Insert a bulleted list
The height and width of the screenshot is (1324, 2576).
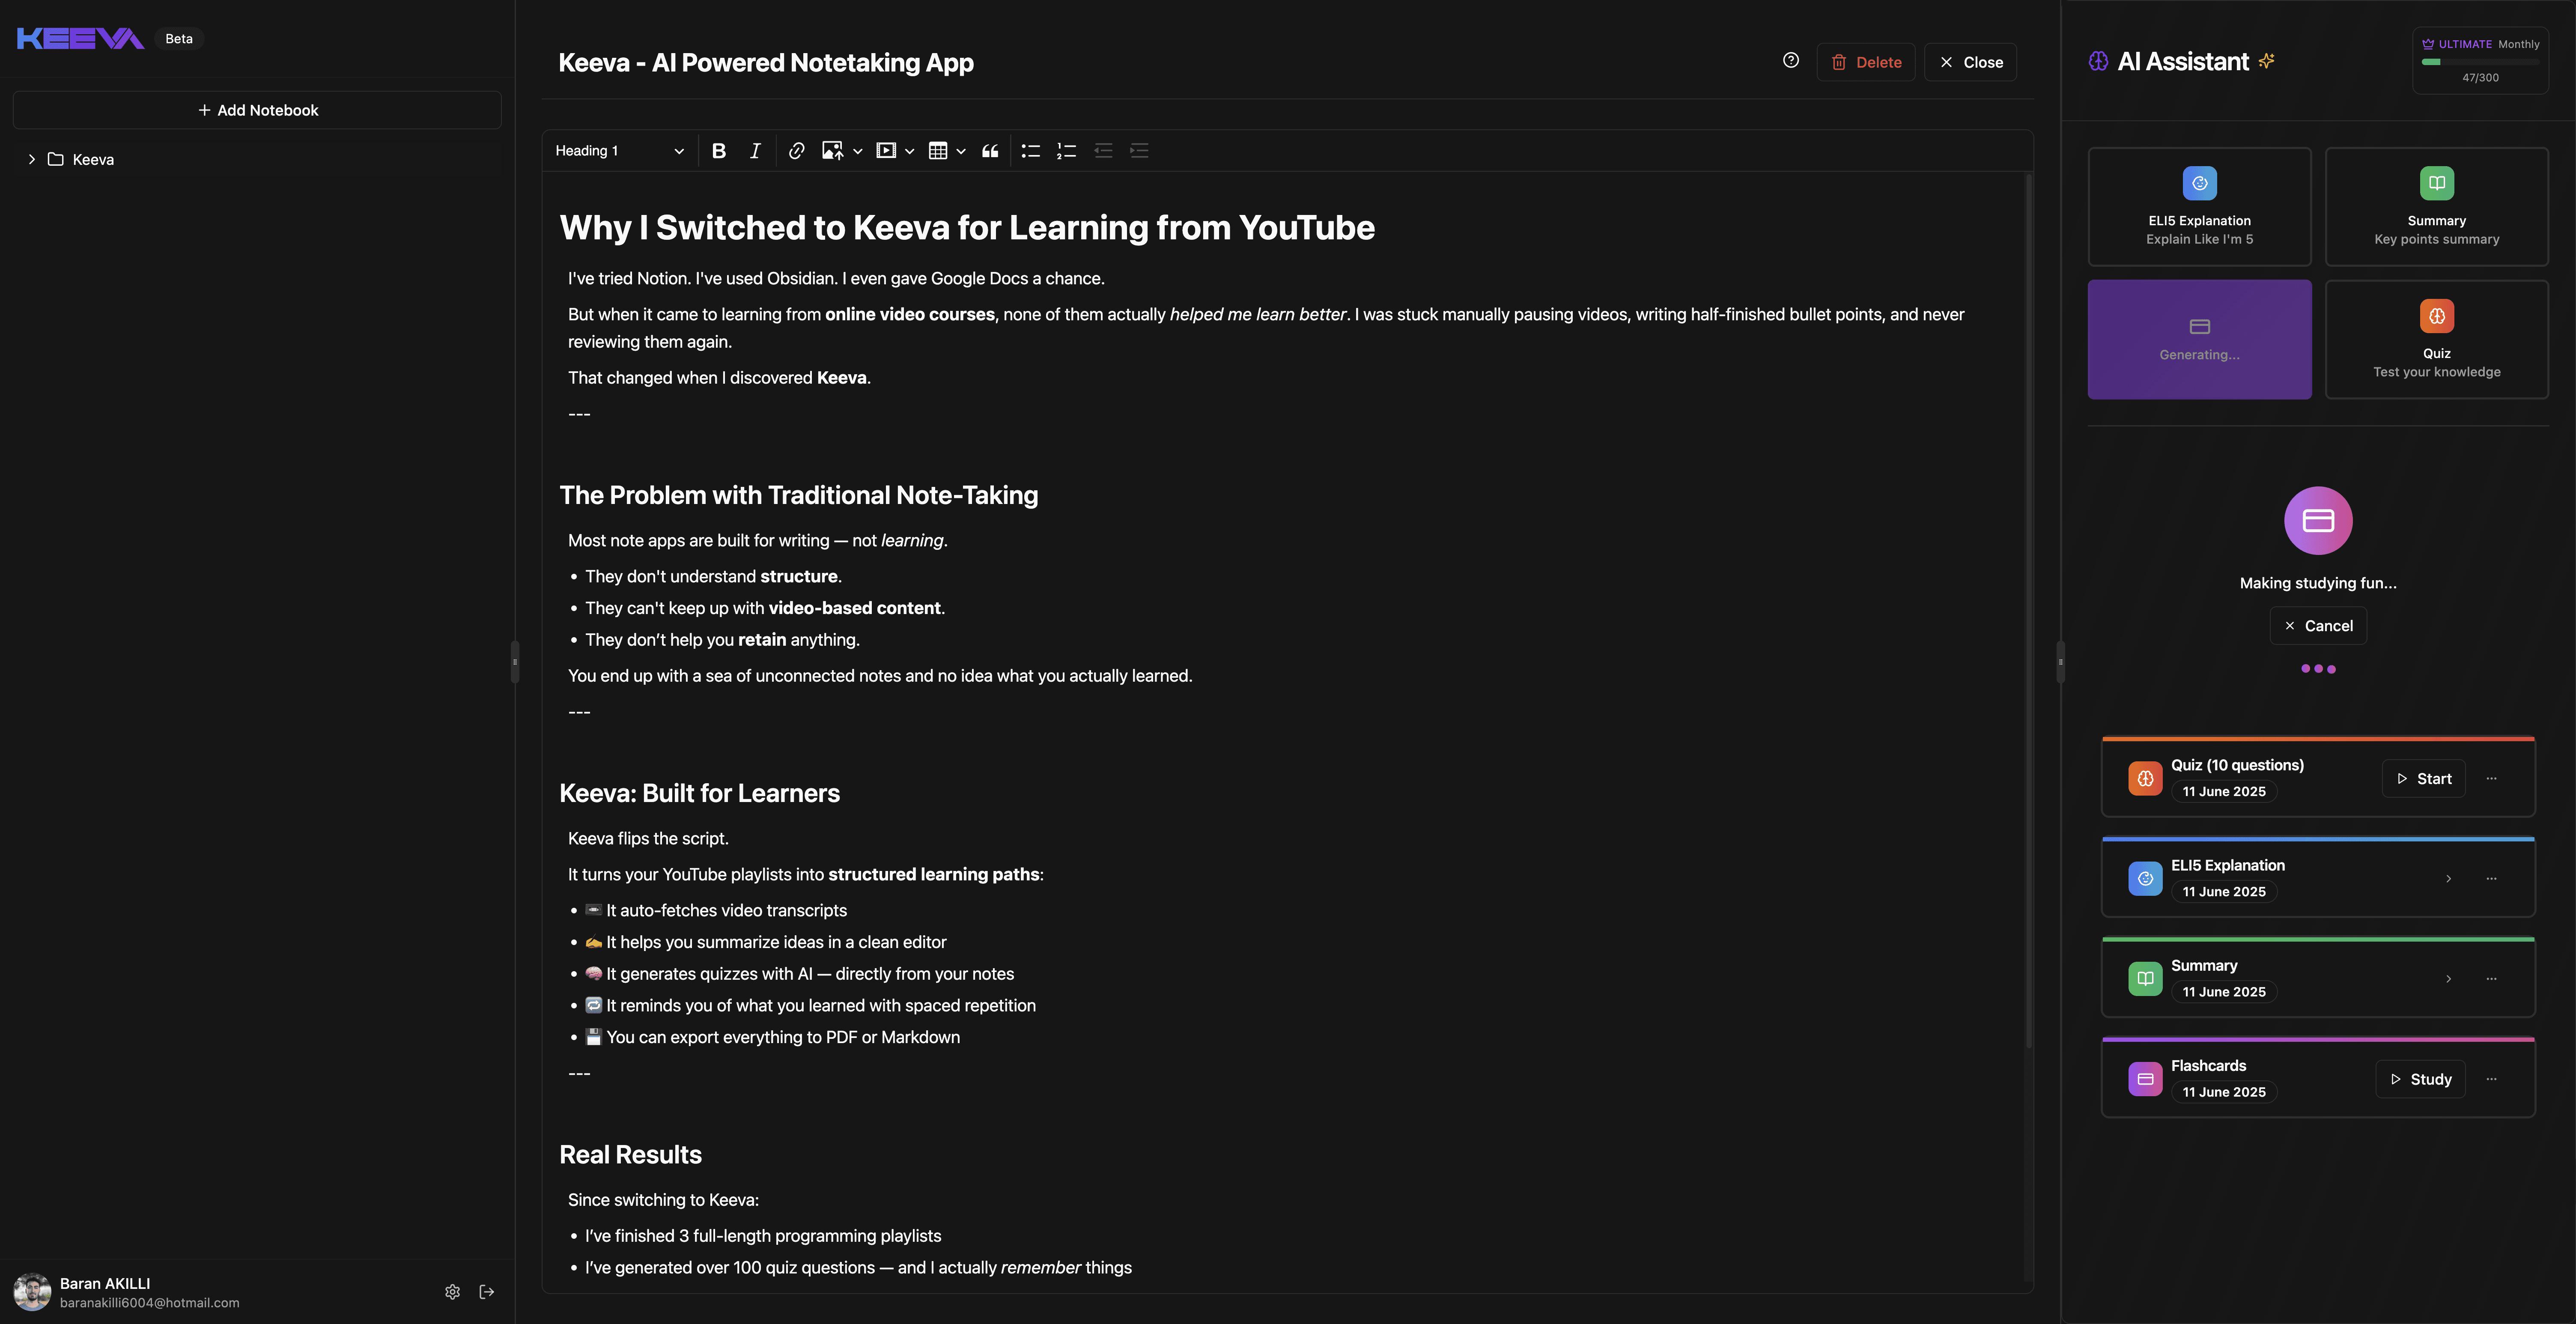[1030, 151]
